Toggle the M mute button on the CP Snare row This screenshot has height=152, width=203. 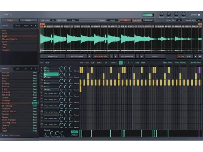[x=42, y=77]
